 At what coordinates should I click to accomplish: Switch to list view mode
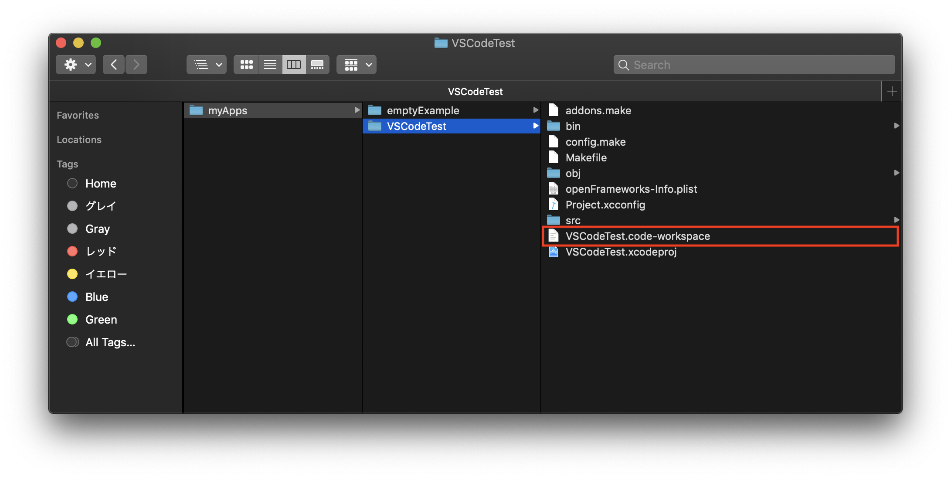point(270,64)
